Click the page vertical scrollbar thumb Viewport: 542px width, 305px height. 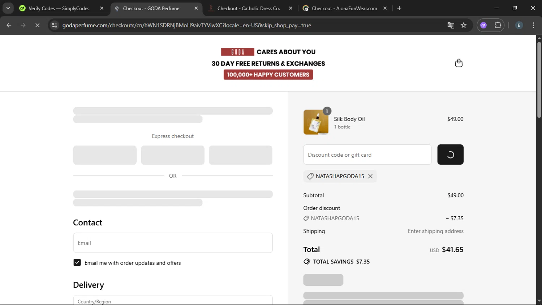tap(539, 80)
